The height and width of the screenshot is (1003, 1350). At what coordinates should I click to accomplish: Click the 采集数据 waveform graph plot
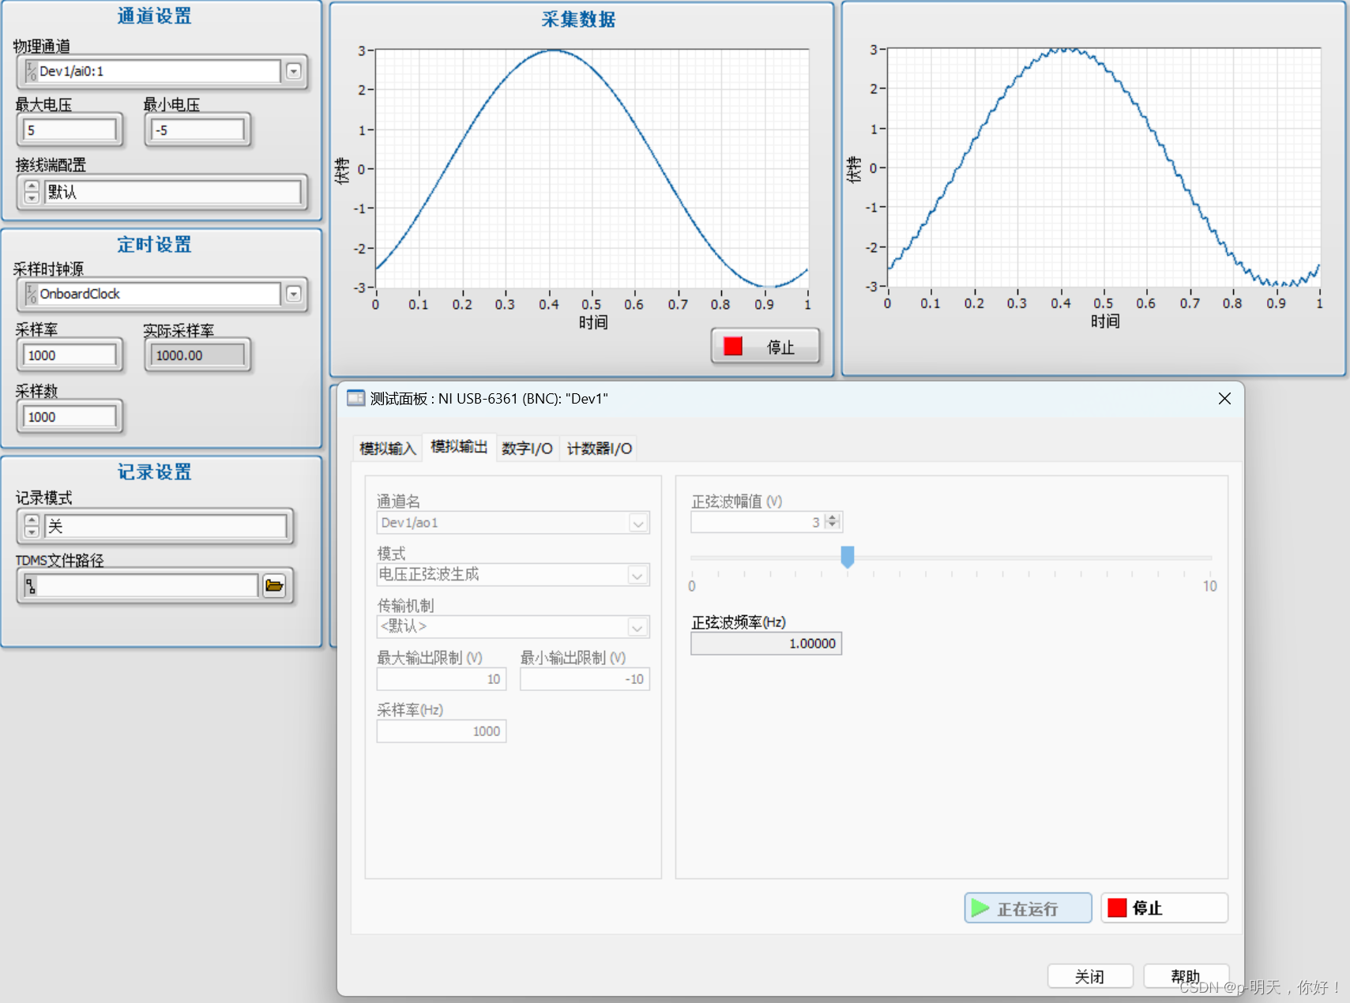(x=592, y=169)
